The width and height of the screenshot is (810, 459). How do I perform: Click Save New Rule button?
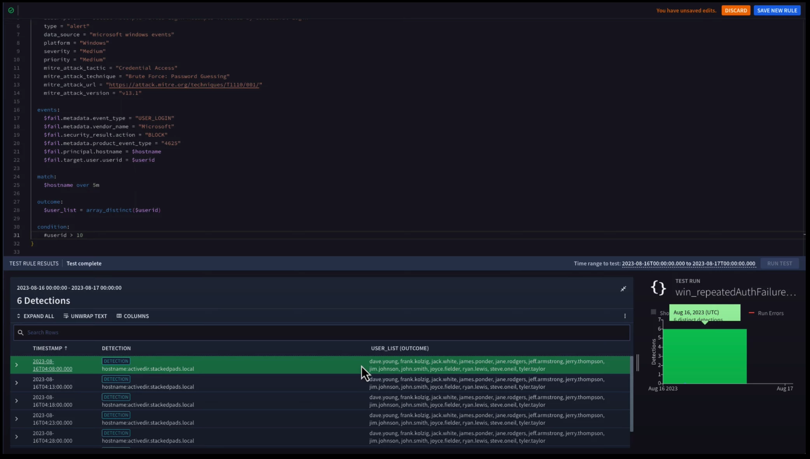click(x=777, y=10)
